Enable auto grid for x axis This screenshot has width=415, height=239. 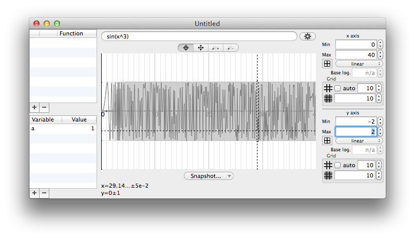337,88
